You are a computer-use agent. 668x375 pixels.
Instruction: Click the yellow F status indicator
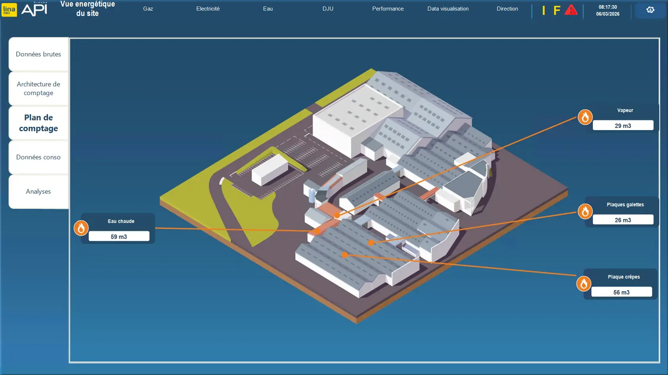556,11
